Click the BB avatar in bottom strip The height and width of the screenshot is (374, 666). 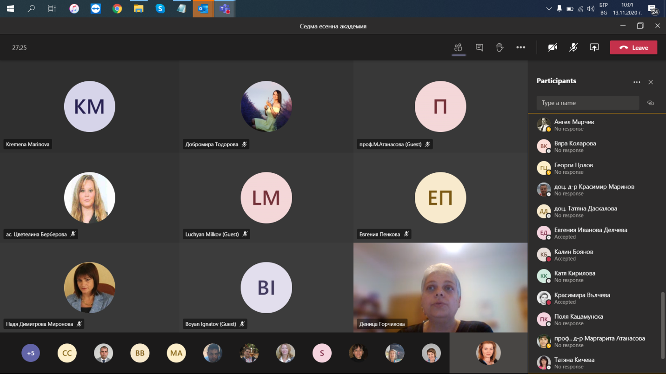(x=140, y=353)
